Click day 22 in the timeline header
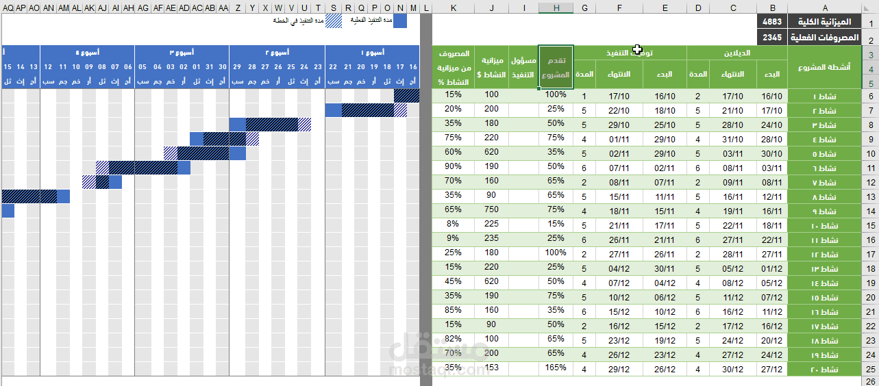 coord(333,67)
